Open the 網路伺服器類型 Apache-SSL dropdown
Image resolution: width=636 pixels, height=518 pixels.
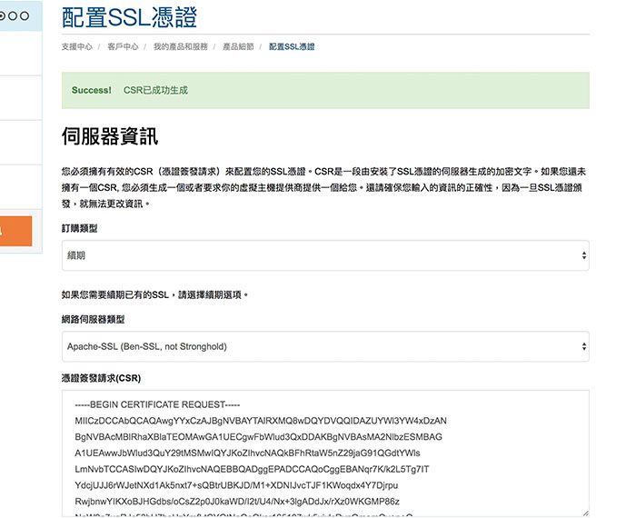(x=325, y=346)
